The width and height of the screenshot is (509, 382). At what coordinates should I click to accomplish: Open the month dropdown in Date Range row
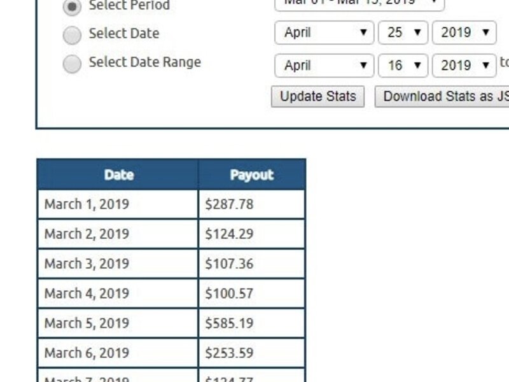324,66
